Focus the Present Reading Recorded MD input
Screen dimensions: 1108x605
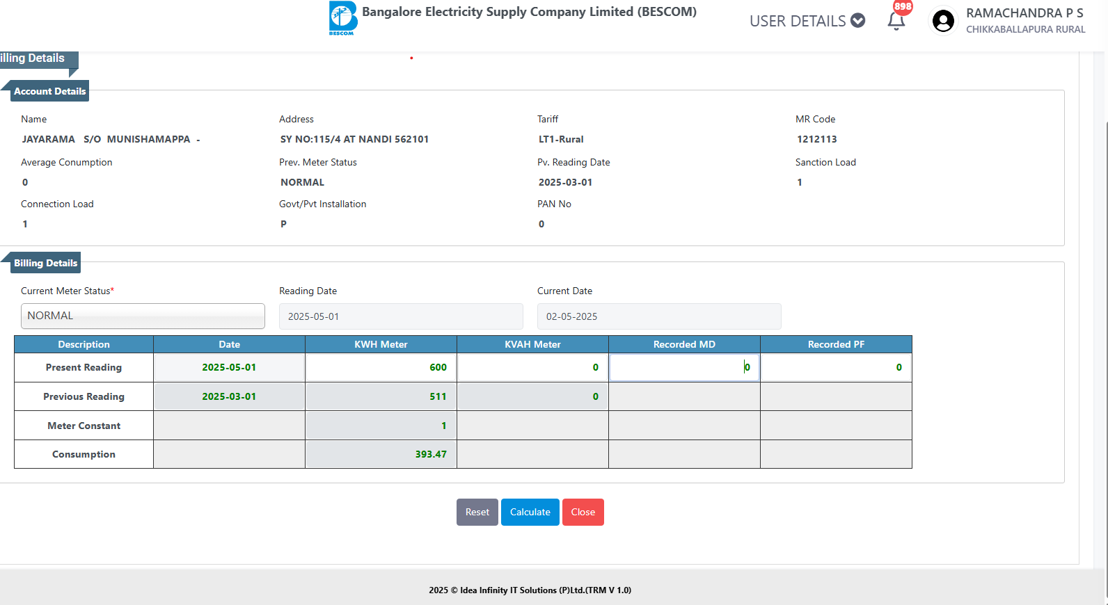pyautogui.click(x=684, y=367)
